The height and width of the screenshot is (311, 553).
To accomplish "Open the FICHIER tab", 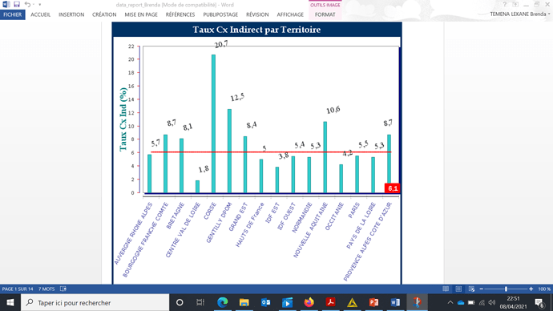I will [13, 14].
